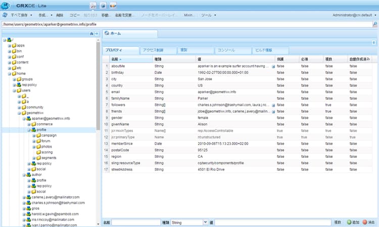Image resolution: width=379 pixels, height=227 pixels.
Task: Click the tree panel scrollbar down arrow
Action: 98,224
